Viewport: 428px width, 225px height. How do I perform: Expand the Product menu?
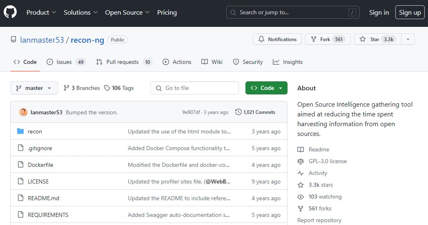[41, 13]
